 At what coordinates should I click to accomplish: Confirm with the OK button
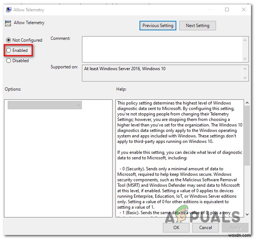click(176, 227)
